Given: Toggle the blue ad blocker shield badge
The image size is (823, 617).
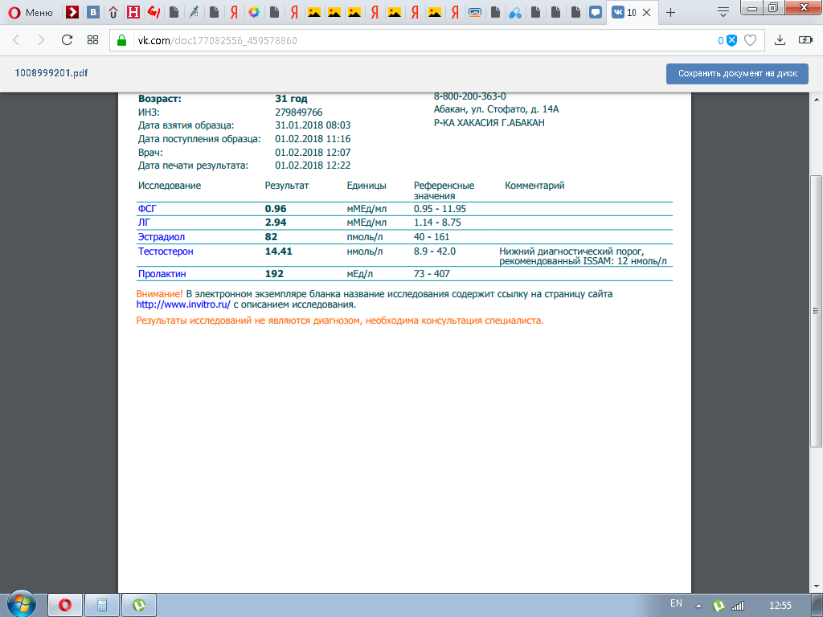Looking at the screenshot, I should click(x=731, y=40).
